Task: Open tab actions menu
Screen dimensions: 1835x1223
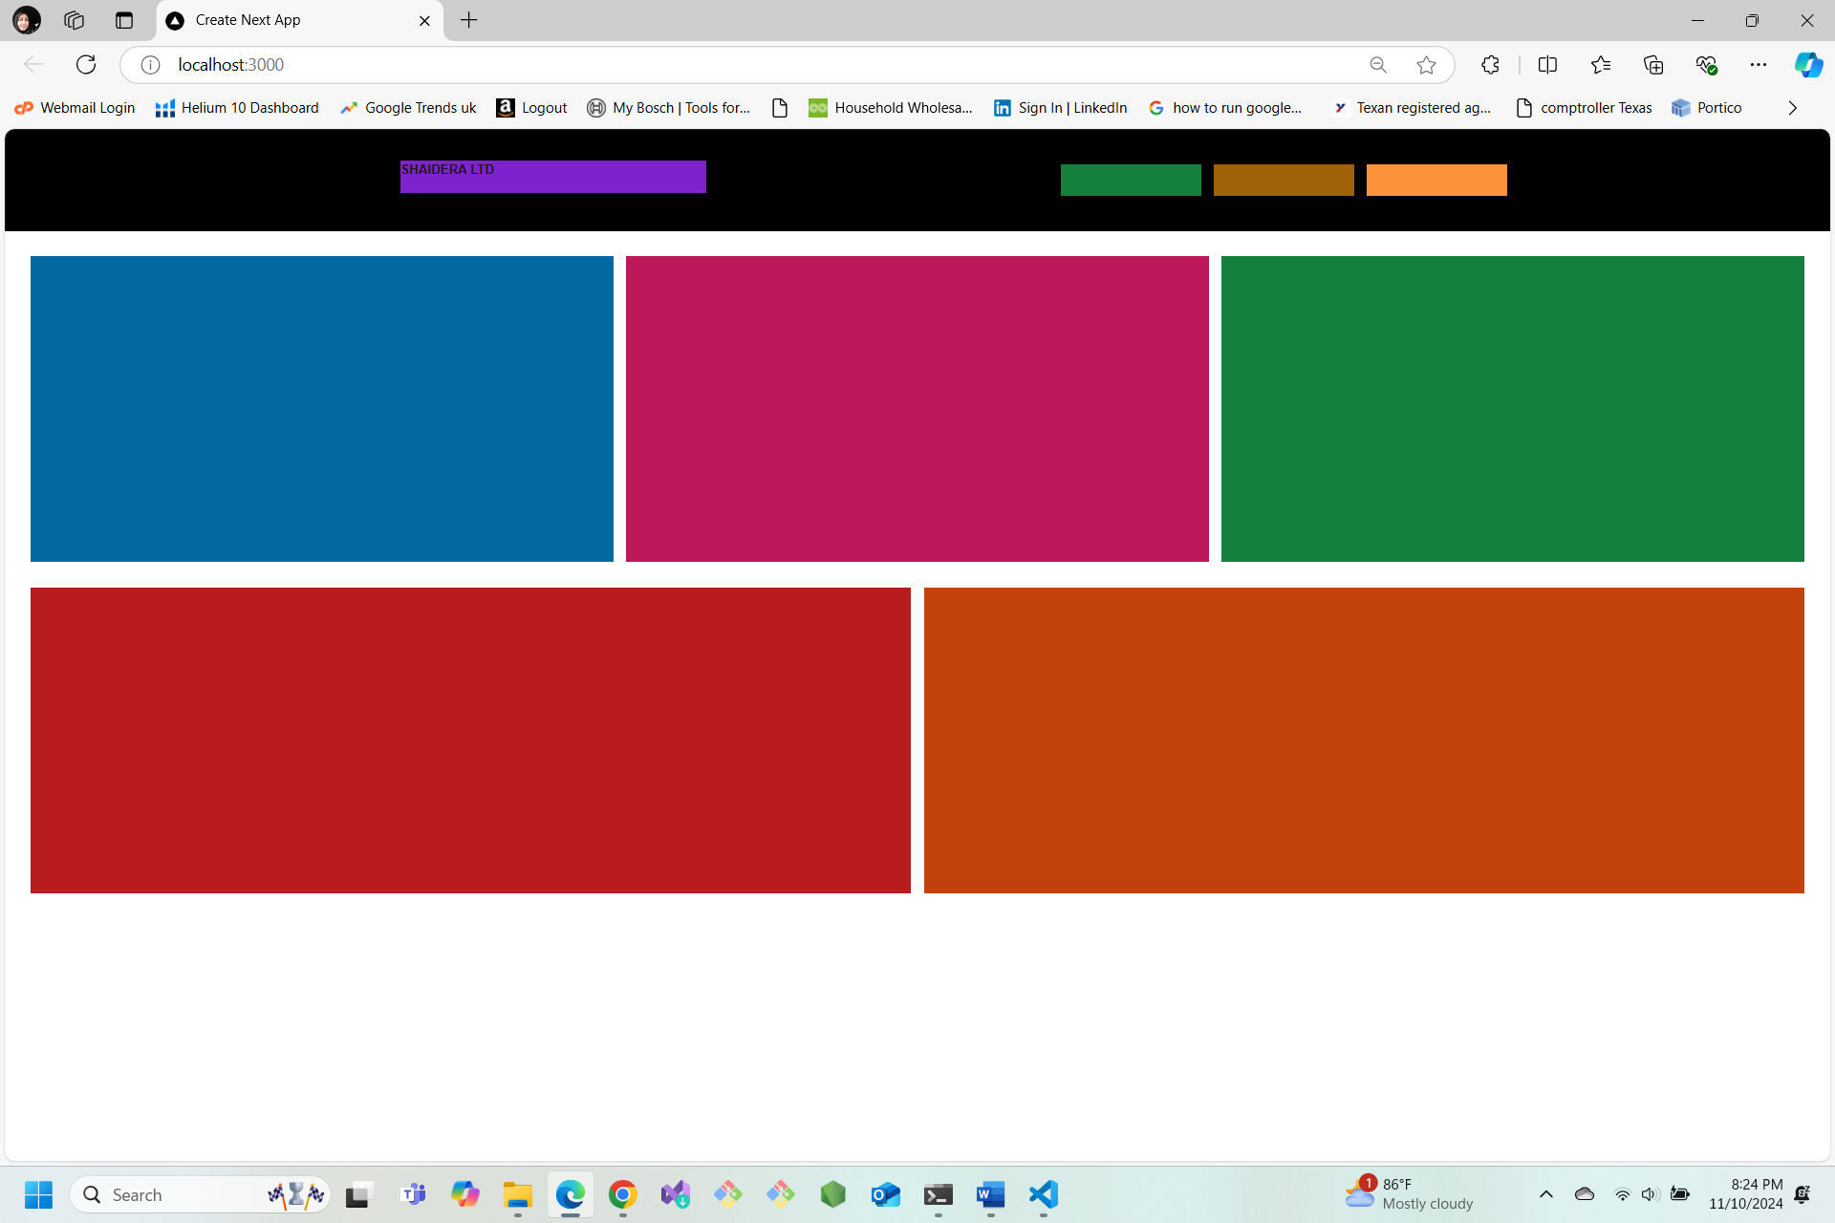Action: (x=123, y=20)
